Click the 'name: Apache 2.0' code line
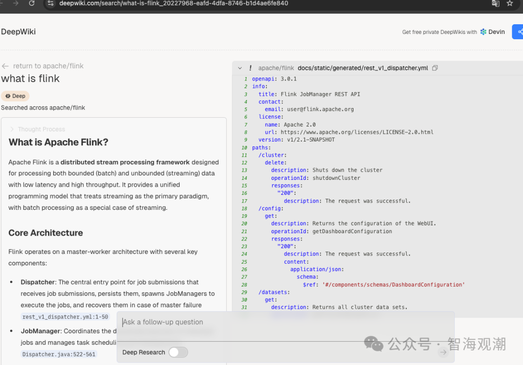This screenshot has height=365, width=523. click(290, 125)
